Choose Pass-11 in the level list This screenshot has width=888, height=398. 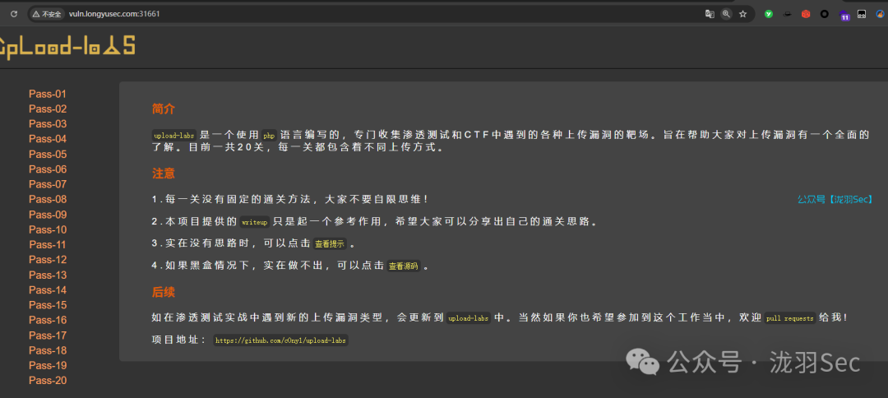pos(48,244)
